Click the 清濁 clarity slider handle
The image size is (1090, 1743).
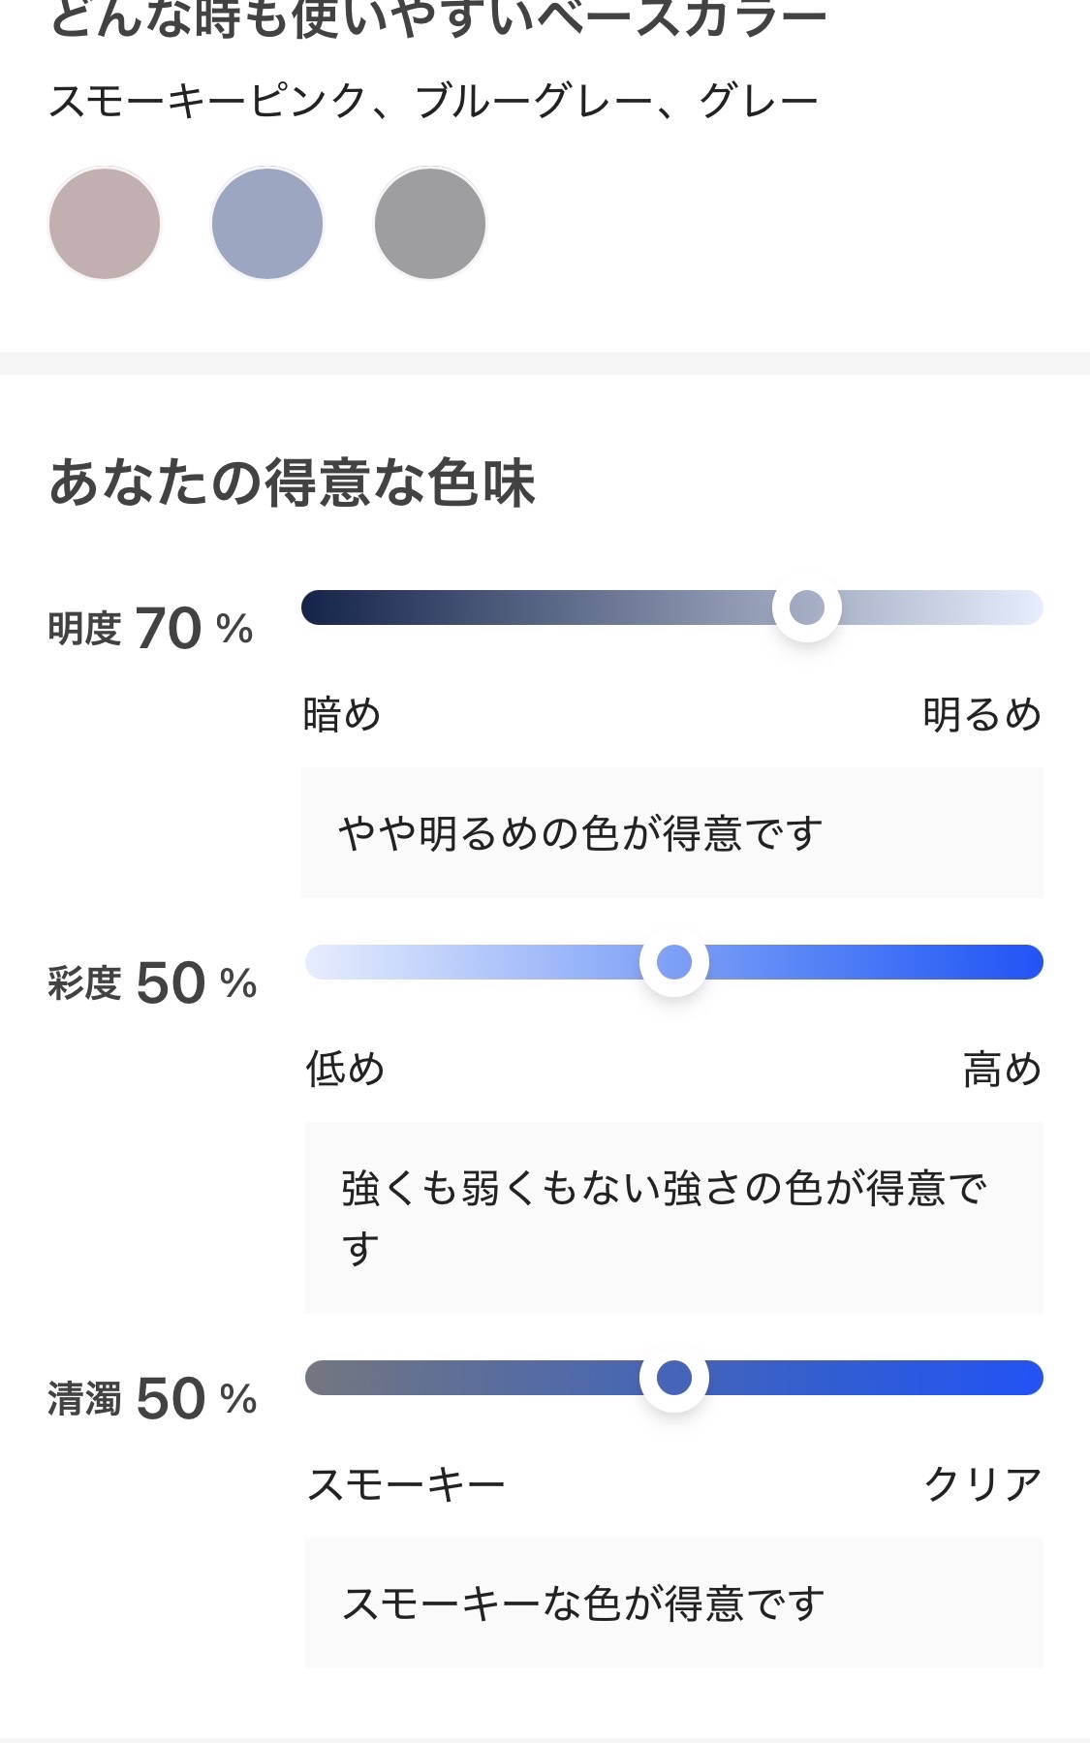tap(674, 1377)
